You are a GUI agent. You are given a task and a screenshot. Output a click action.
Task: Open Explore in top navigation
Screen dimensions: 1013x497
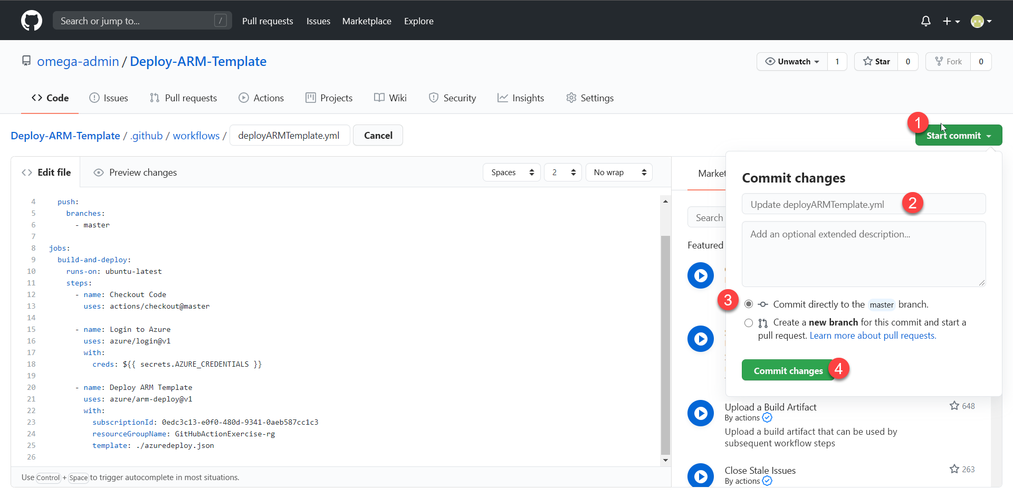pos(419,21)
